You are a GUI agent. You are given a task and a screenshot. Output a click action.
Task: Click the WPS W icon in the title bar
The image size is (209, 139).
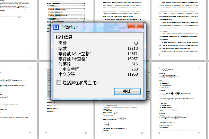tap(56, 27)
